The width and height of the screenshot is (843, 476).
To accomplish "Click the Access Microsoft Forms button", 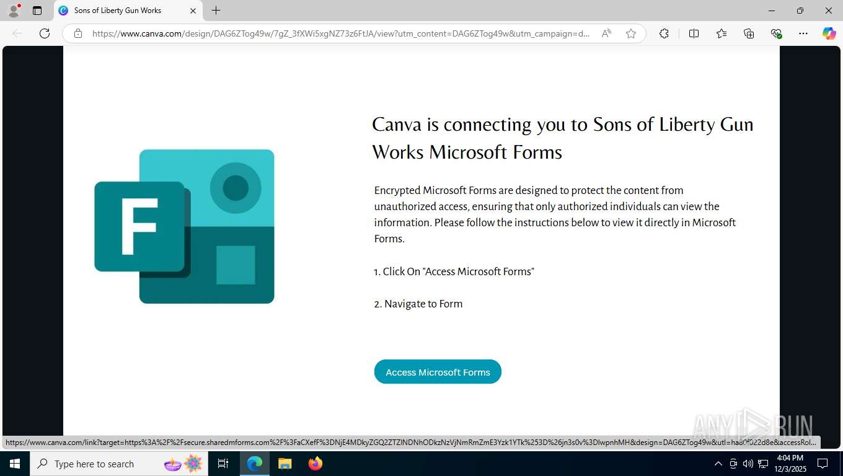I will pos(438,372).
